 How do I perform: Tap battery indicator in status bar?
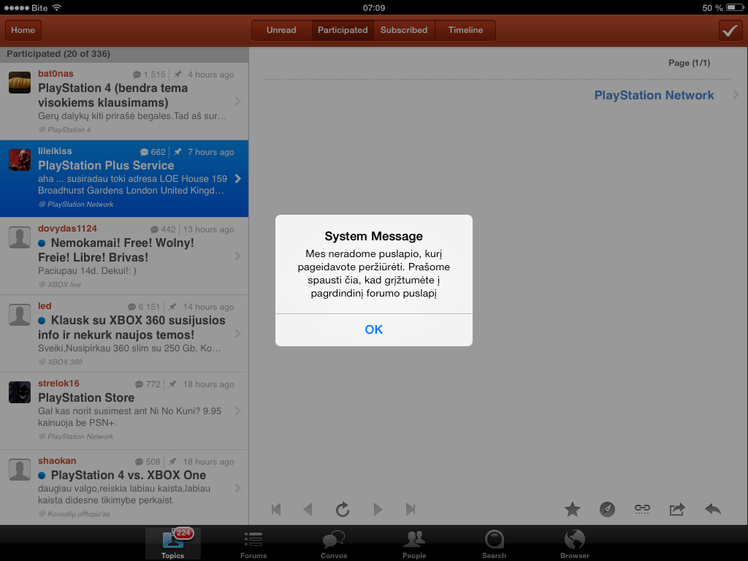tap(735, 7)
